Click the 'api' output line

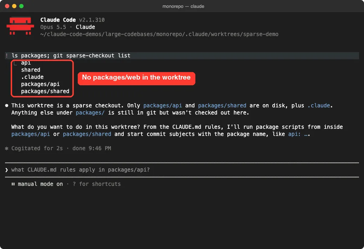[x=26, y=63]
